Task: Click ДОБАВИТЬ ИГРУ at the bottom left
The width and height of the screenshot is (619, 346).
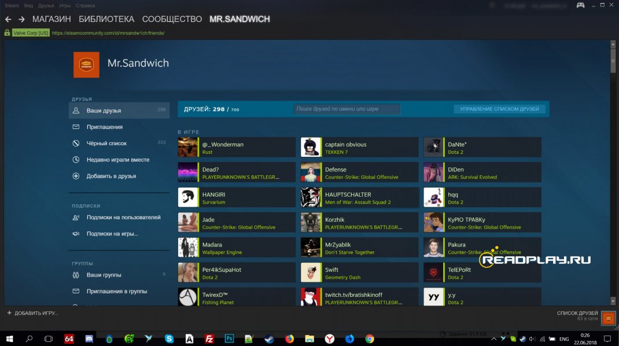Action: (x=33, y=313)
